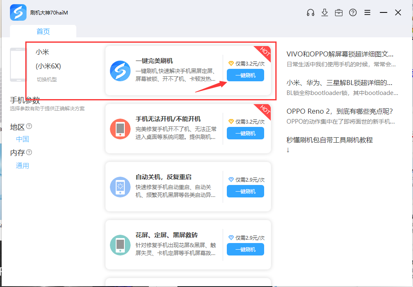Open article VIVO和OPPO解屏幕锁超详细图文
This screenshot has width=413, height=287.
[x=340, y=54]
